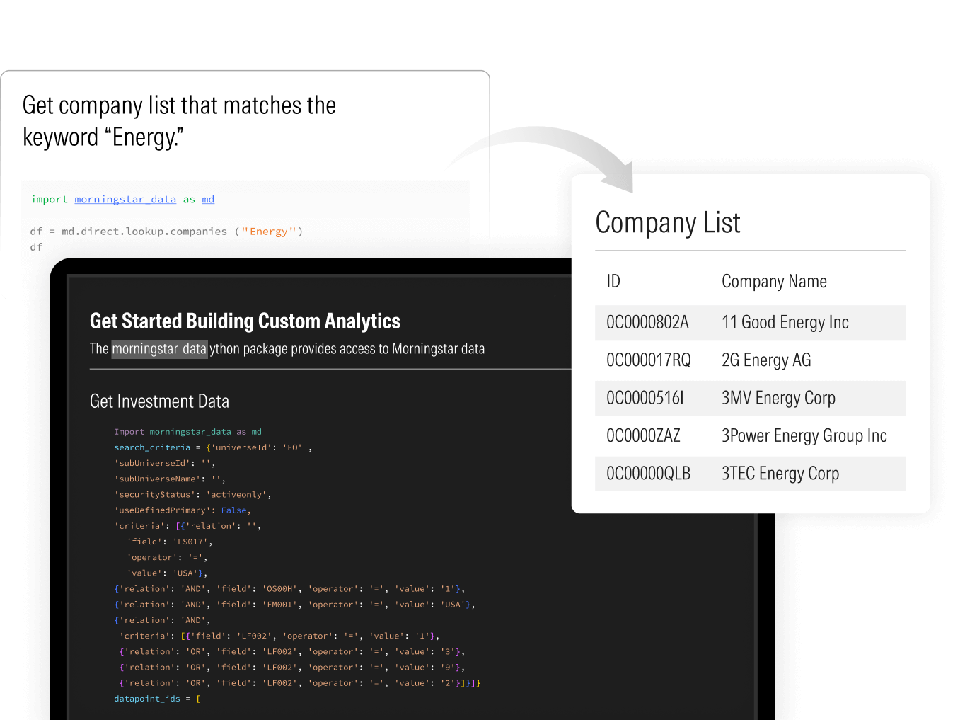
Task: Select the highlighted morningstar_data text in dark panel
Action: point(159,349)
